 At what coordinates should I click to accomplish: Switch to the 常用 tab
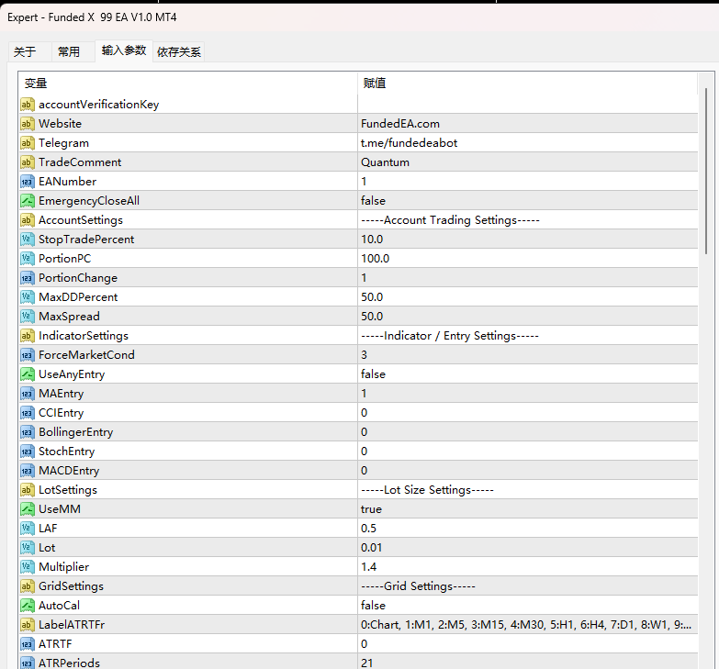[73, 51]
